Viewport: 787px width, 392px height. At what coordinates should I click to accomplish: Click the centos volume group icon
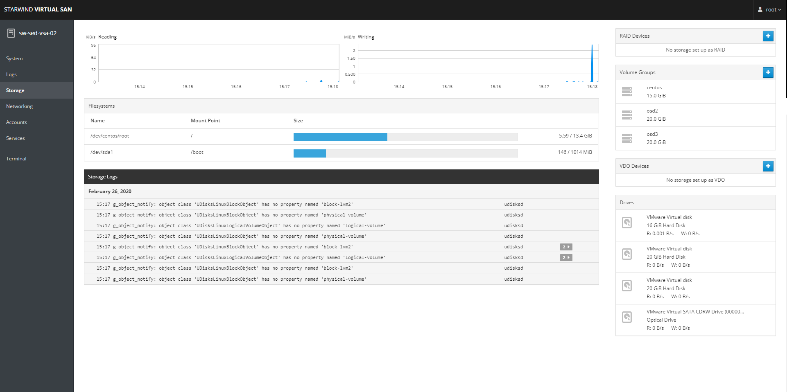coord(626,92)
